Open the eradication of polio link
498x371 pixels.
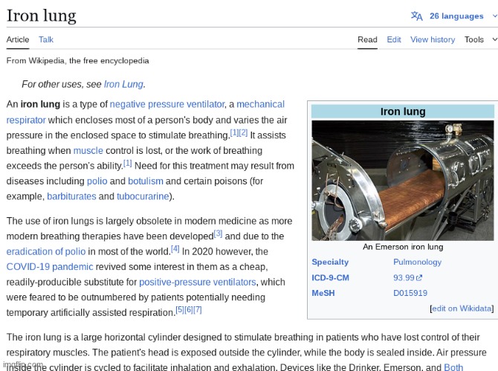(x=46, y=251)
